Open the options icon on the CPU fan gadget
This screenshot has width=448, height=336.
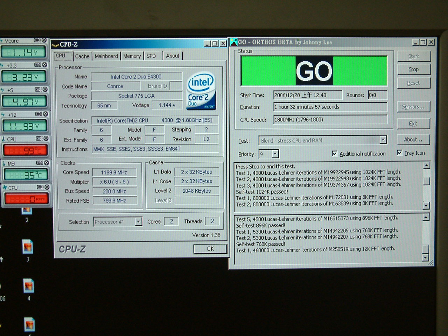coord(40,187)
